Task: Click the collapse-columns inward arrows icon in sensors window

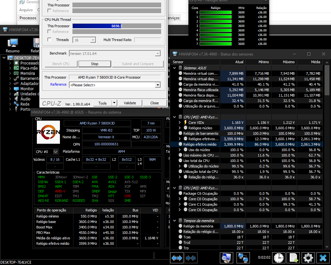Action: pos(190,258)
